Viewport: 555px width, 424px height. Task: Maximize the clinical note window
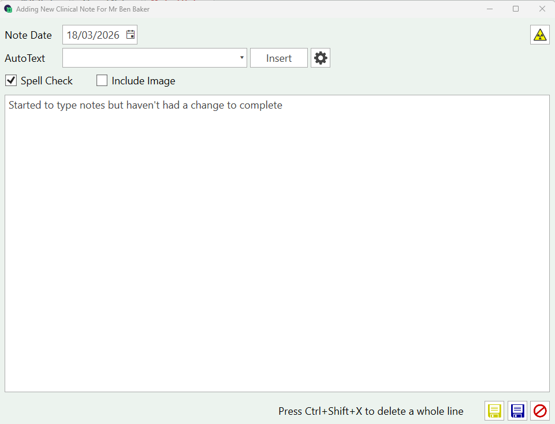(x=516, y=9)
